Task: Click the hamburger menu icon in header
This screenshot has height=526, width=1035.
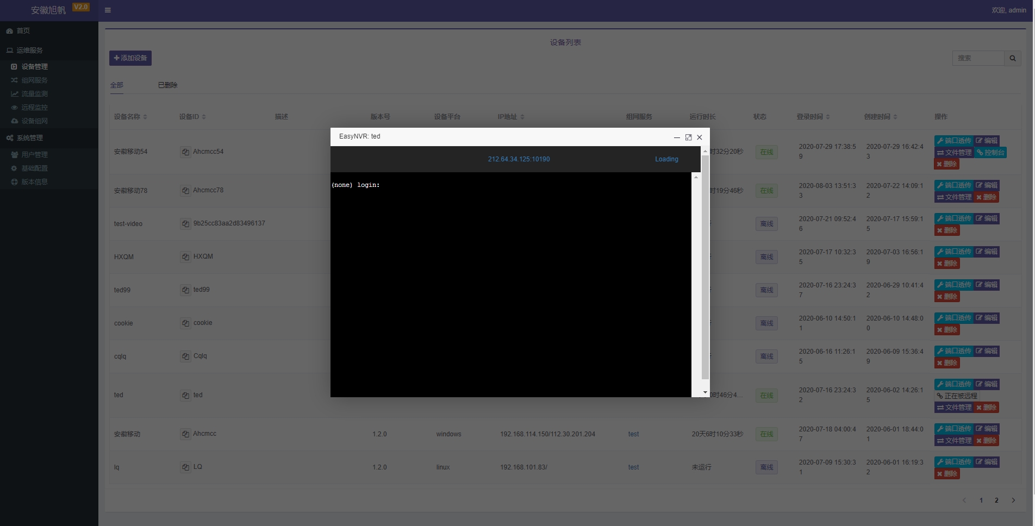Action: 108,10
